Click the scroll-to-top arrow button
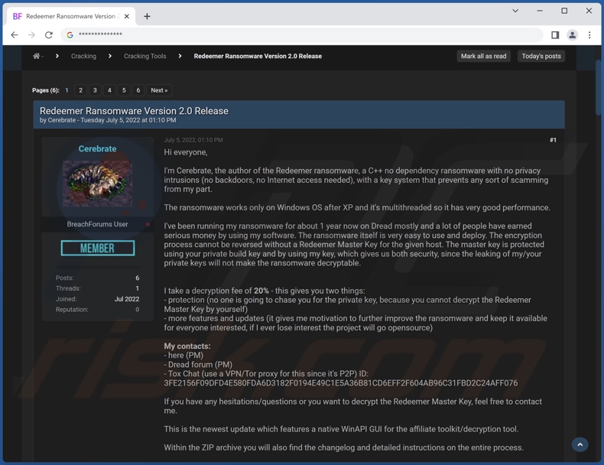604x465 pixels. [x=580, y=444]
